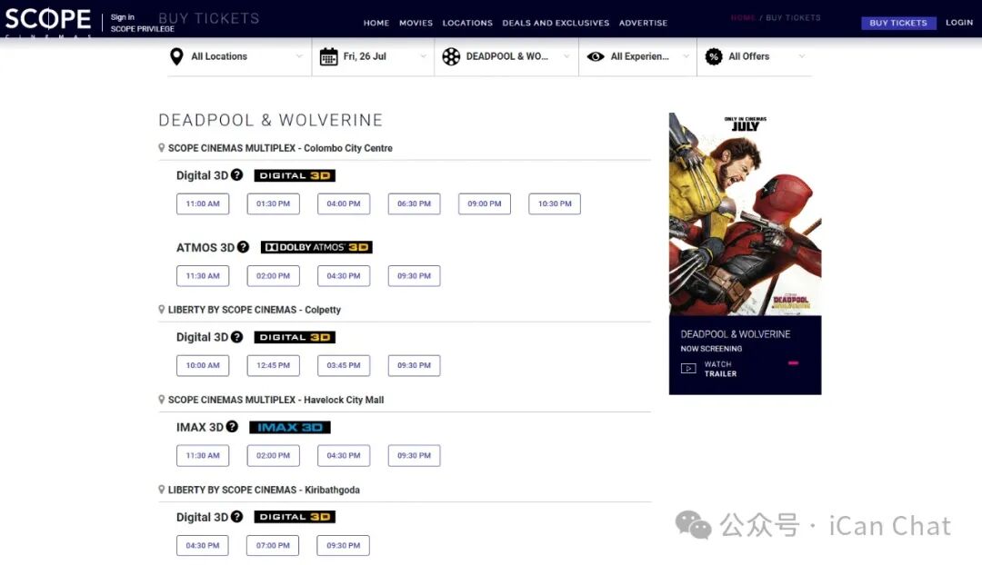Click Sign in Scope Privilege link
The width and height of the screenshot is (982, 565).
click(x=142, y=23)
